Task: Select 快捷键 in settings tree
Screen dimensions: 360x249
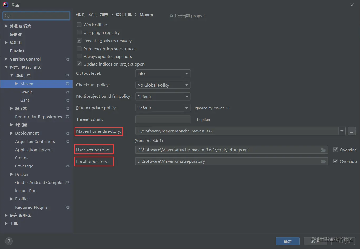Action: tap(16, 34)
